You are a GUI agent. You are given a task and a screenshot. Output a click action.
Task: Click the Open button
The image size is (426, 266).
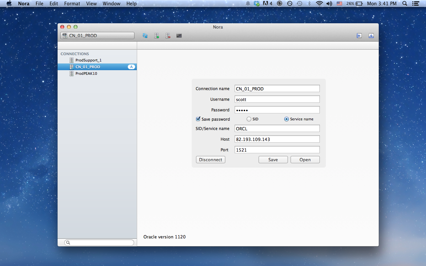(305, 160)
